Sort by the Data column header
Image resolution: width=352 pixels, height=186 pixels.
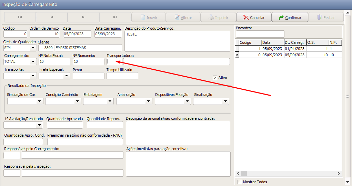click(x=273, y=42)
